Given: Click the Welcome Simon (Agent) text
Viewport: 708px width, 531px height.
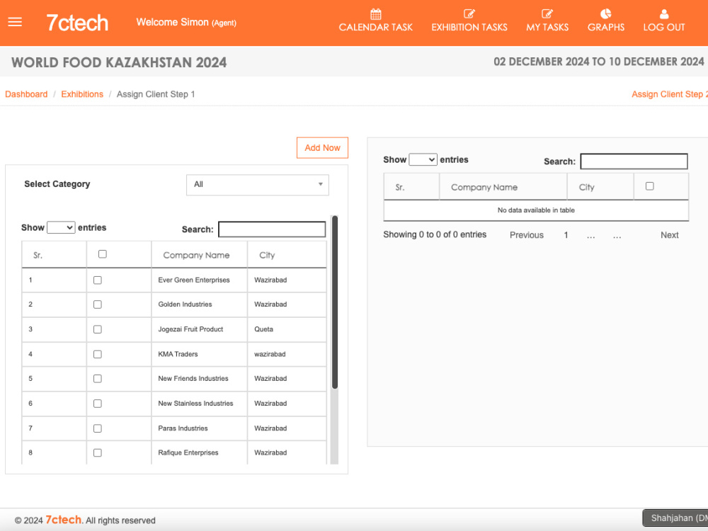Looking at the screenshot, I should coord(186,22).
